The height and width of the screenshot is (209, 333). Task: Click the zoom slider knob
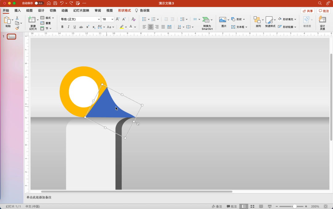coord(294,206)
